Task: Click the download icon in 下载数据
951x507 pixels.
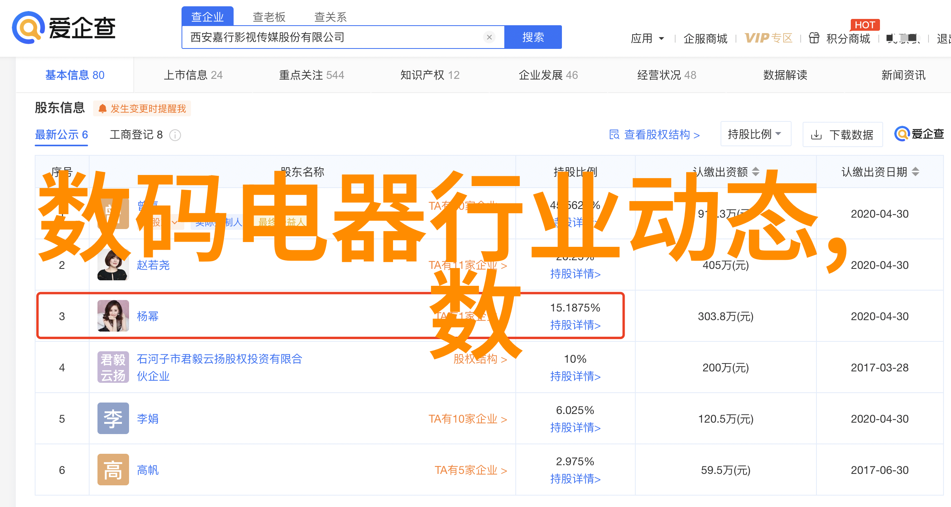Action: tap(816, 135)
